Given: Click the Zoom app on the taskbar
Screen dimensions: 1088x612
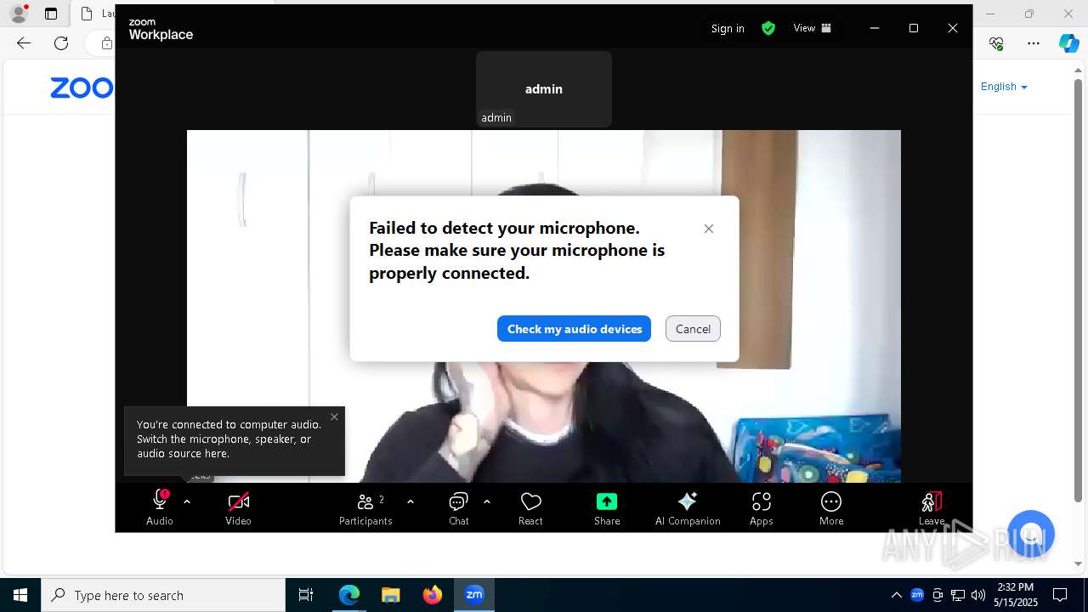Looking at the screenshot, I should coord(474,595).
